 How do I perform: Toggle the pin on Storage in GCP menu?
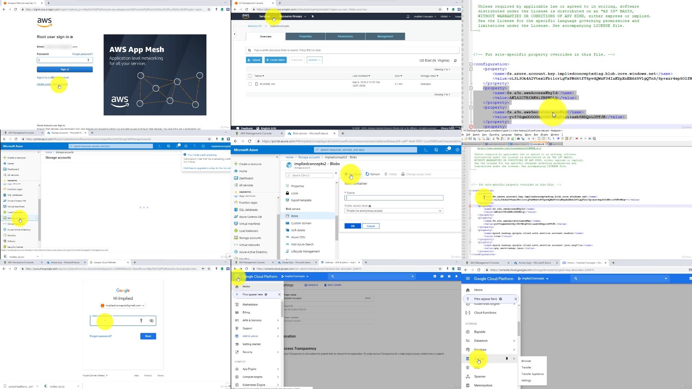507,359
